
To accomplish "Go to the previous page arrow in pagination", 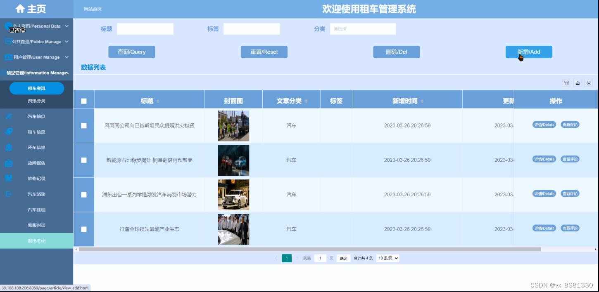I will pos(276,258).
